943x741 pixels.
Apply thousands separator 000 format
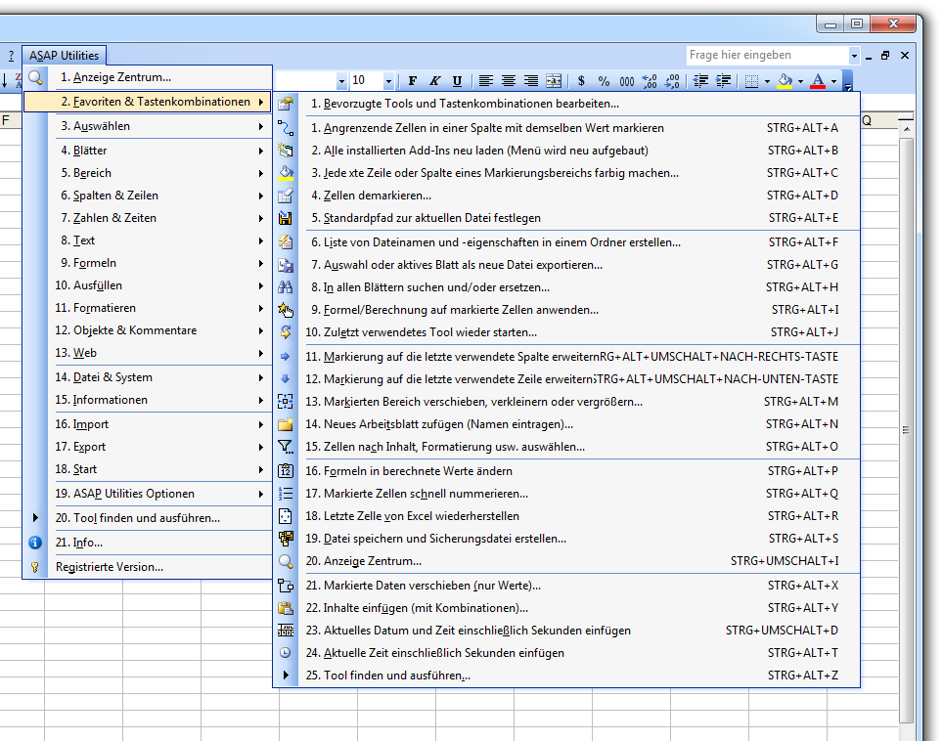coord(627,80)
